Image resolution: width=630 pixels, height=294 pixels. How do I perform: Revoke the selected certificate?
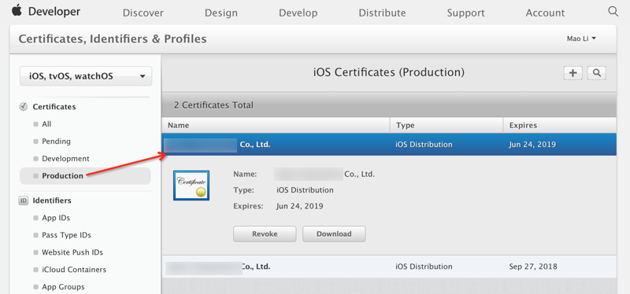click(x=265, y=233)
